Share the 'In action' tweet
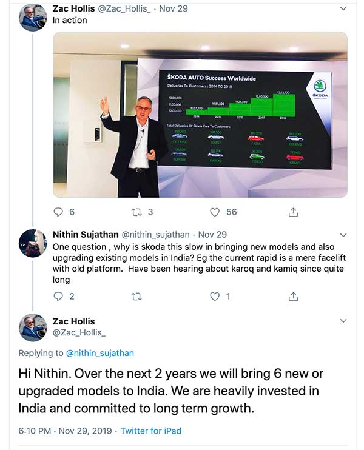 click(293, 212)
